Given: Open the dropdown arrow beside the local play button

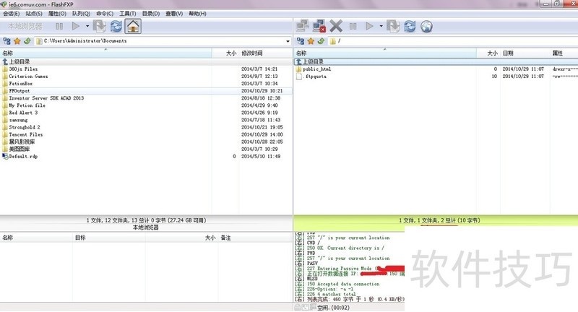Looking at the screenshot, I should (87, 26).
